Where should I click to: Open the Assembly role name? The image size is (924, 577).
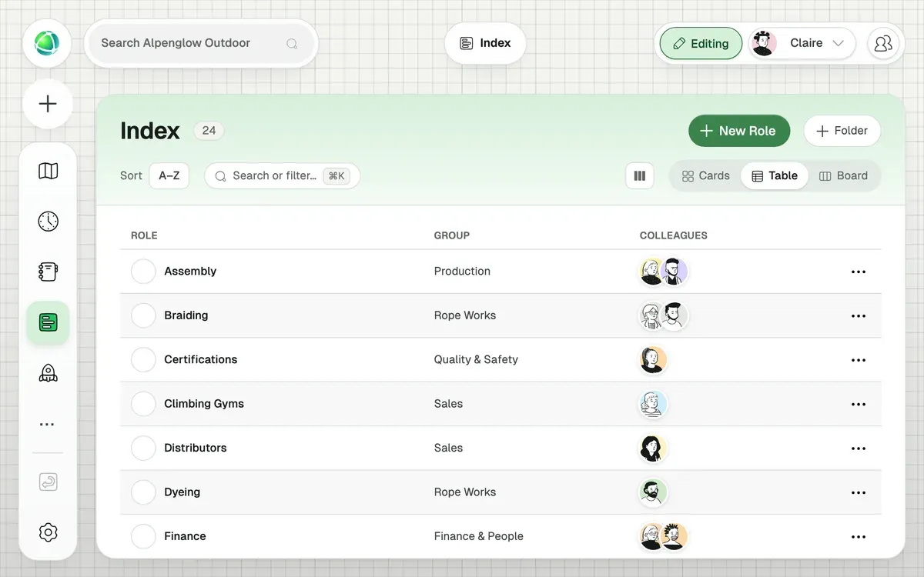[190, 271]
